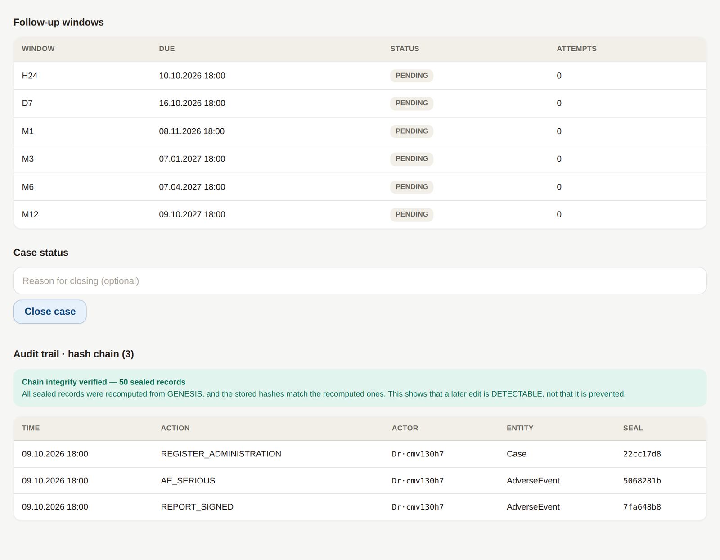
Task: Select the M1 window cell
Action: 28,131
